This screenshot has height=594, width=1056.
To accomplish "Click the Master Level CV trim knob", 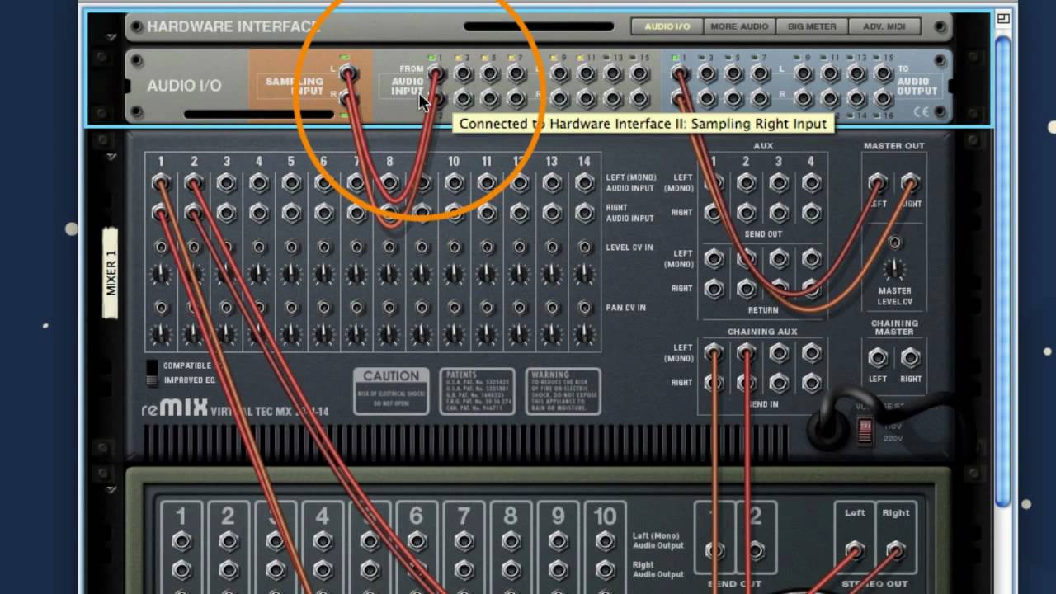I will pos(894,269).
